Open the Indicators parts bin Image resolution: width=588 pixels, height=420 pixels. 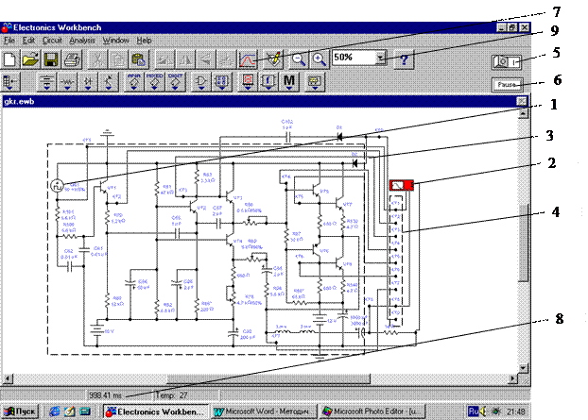(x=248, y=82)
